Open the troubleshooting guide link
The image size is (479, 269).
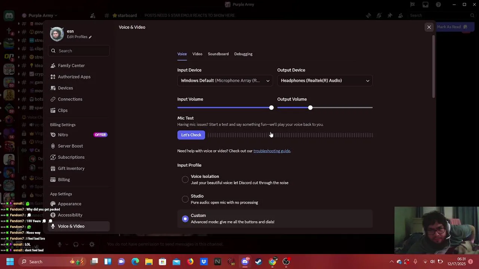tap(272, 151)
